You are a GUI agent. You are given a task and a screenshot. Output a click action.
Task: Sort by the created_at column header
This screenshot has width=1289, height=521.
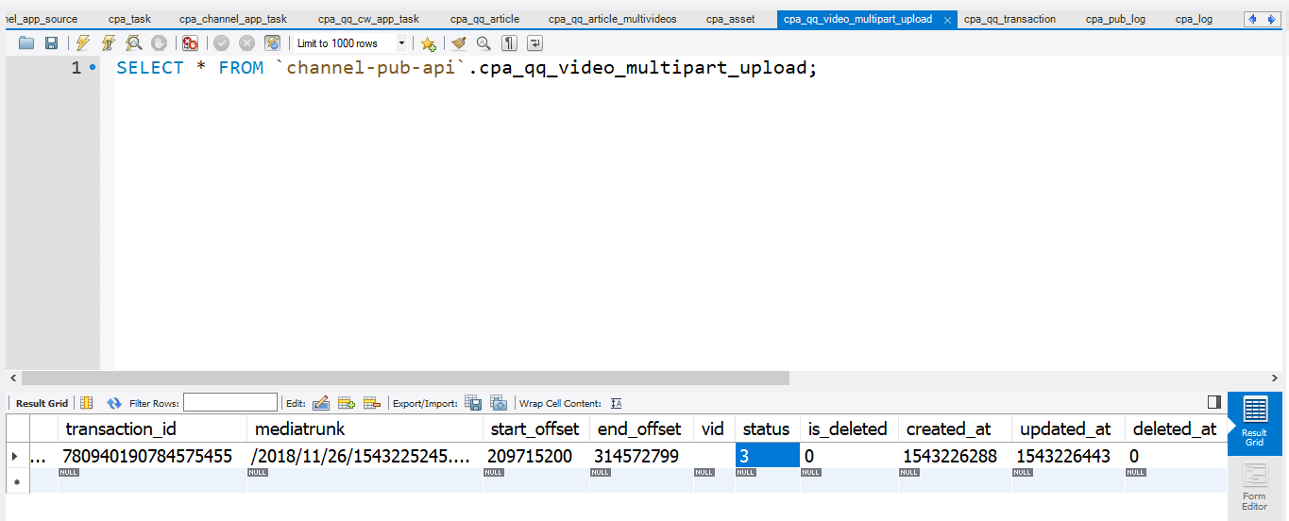pos(948,429)
